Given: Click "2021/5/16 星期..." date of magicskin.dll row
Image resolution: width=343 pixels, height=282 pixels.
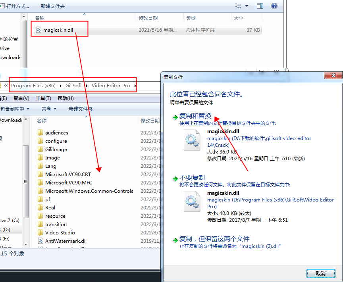Looking at the screenshot, I should [x=158, y=30].
